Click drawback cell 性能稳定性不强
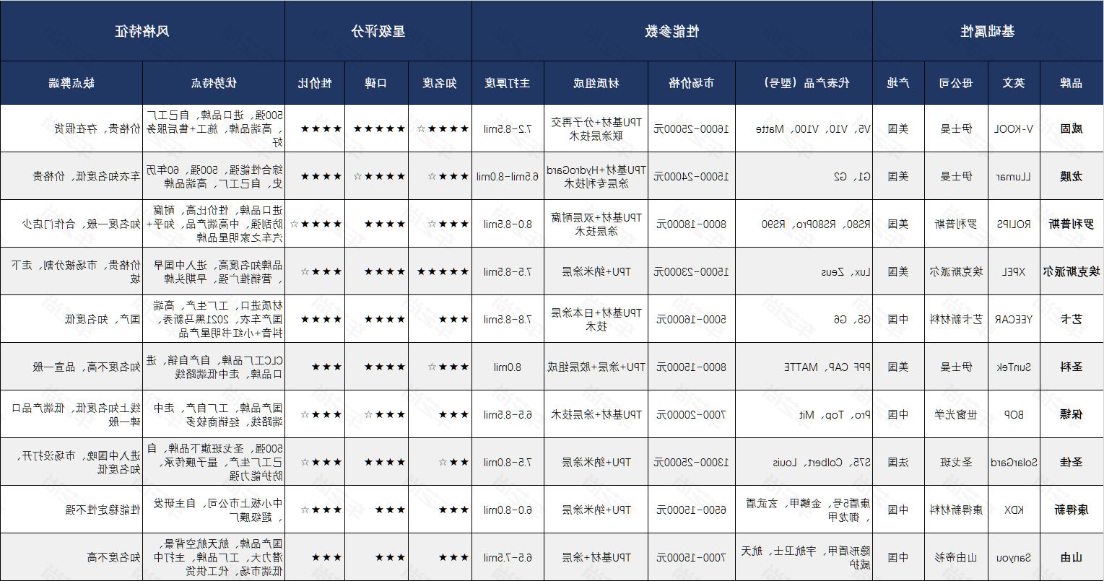The width and height of the screenshot is (1104, 581). (x=71, y=510)
